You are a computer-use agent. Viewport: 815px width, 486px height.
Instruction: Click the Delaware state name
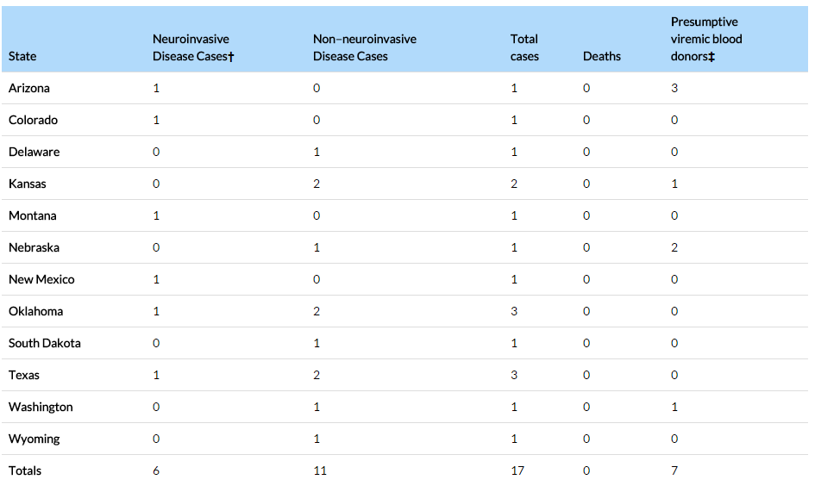click(x=34, y=152)
